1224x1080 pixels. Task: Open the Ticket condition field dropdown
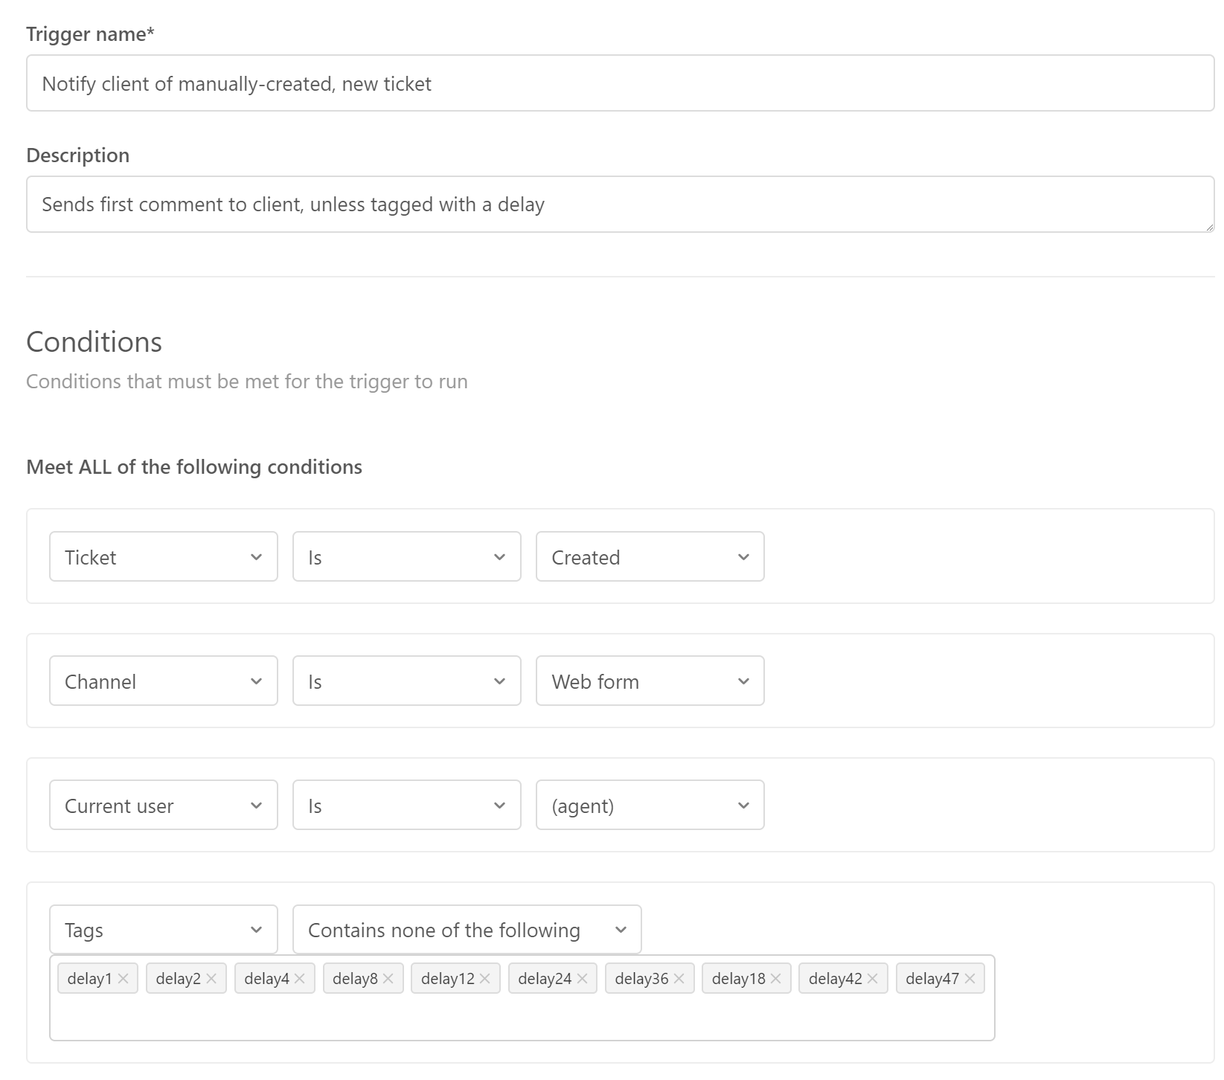[163, 557]
